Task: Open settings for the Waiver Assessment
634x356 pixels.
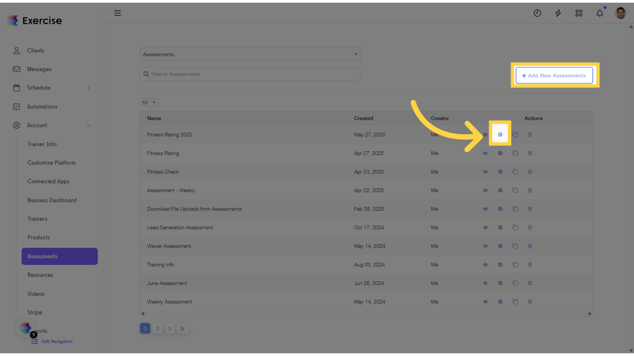Action: [500, 246]
